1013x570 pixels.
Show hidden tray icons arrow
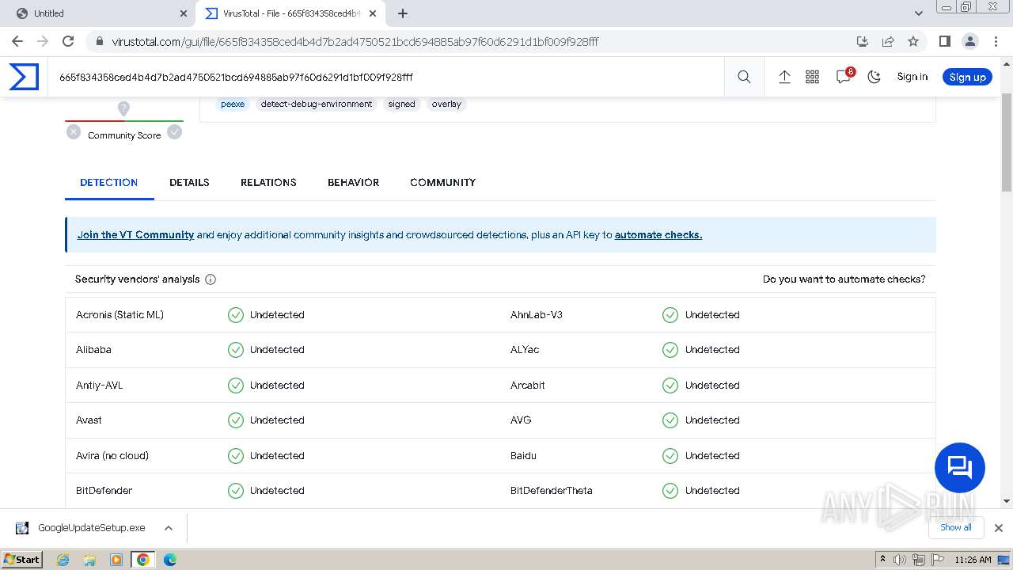click(x=882, y=560)
